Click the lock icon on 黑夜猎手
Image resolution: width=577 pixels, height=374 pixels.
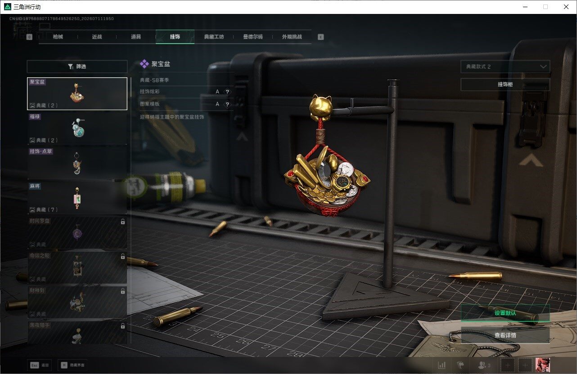click(123, 326)
